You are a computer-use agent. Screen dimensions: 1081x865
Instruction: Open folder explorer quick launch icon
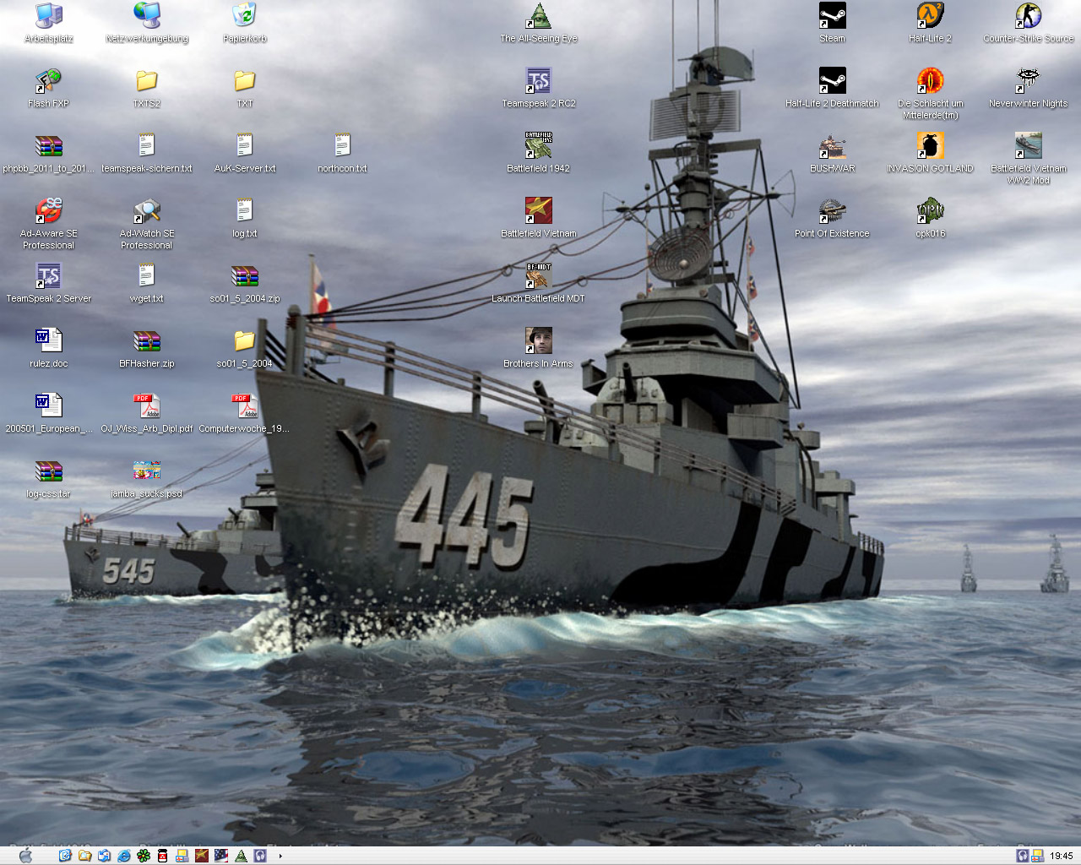point(84,856)
